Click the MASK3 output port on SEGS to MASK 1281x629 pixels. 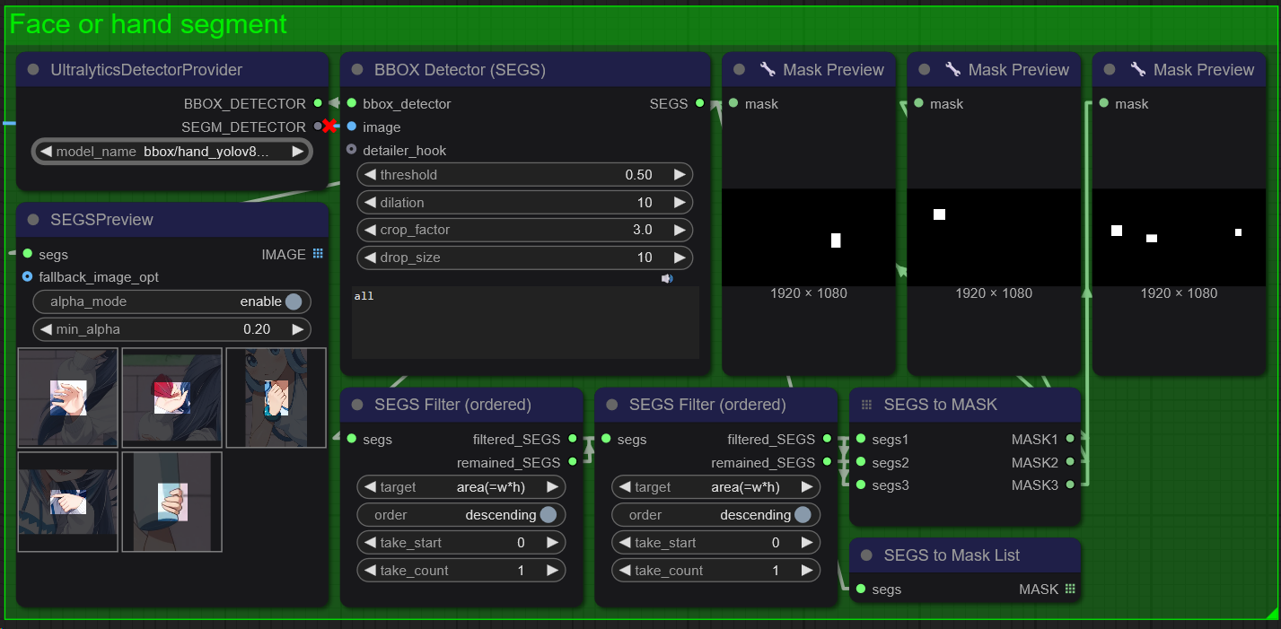(1070, 485)
